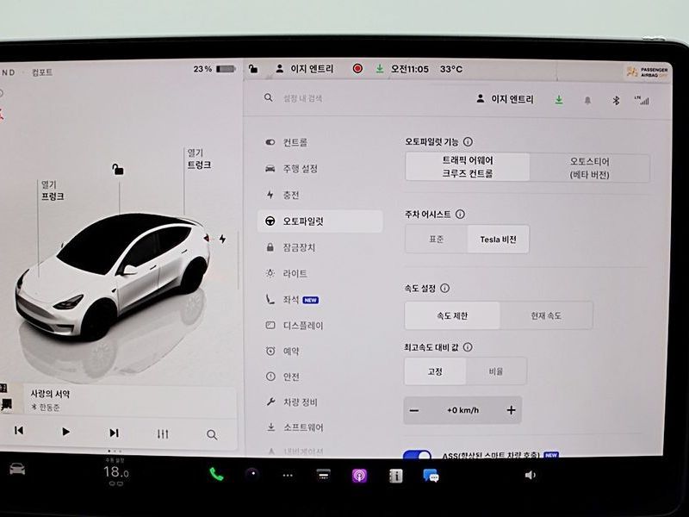Click the green download icon beside the clock
The height and width of the screenshot is (517, 689).
tap(379, 69)
